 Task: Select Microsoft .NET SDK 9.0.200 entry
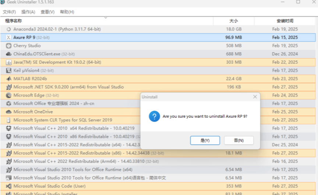pyautogui.click(x=68, y=87)
